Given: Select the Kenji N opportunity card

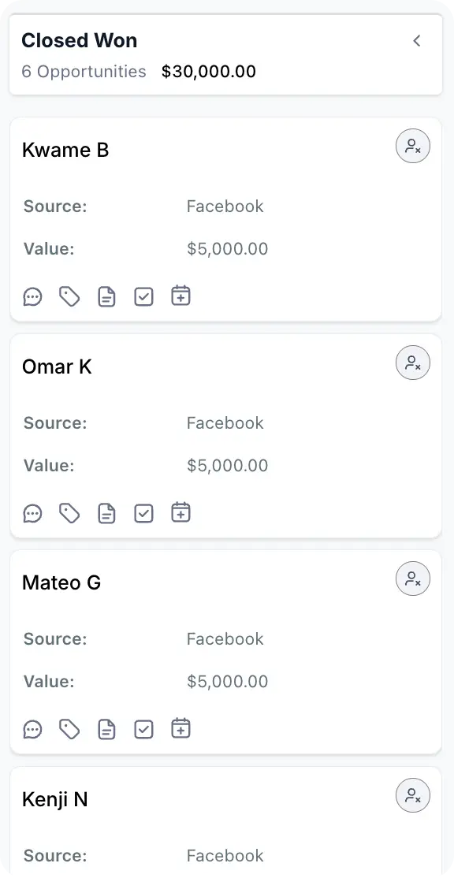Looking at the screenshot, I should 226,822.
